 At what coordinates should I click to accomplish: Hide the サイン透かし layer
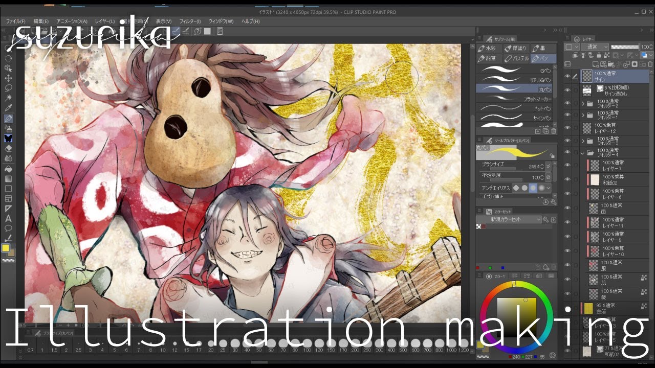[x=567, y=90]
